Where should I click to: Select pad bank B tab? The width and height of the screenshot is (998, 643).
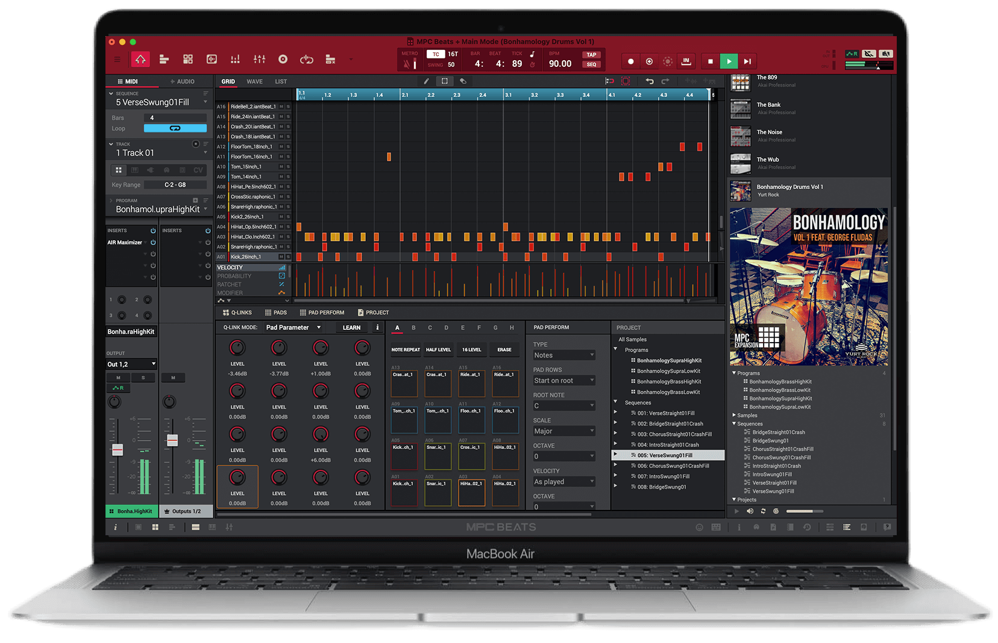[413, 328]
